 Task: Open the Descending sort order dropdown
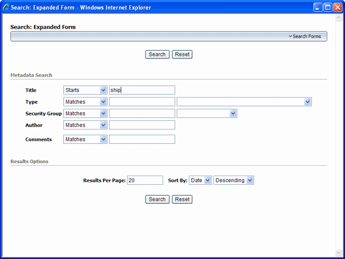click(x=233, y=180)
